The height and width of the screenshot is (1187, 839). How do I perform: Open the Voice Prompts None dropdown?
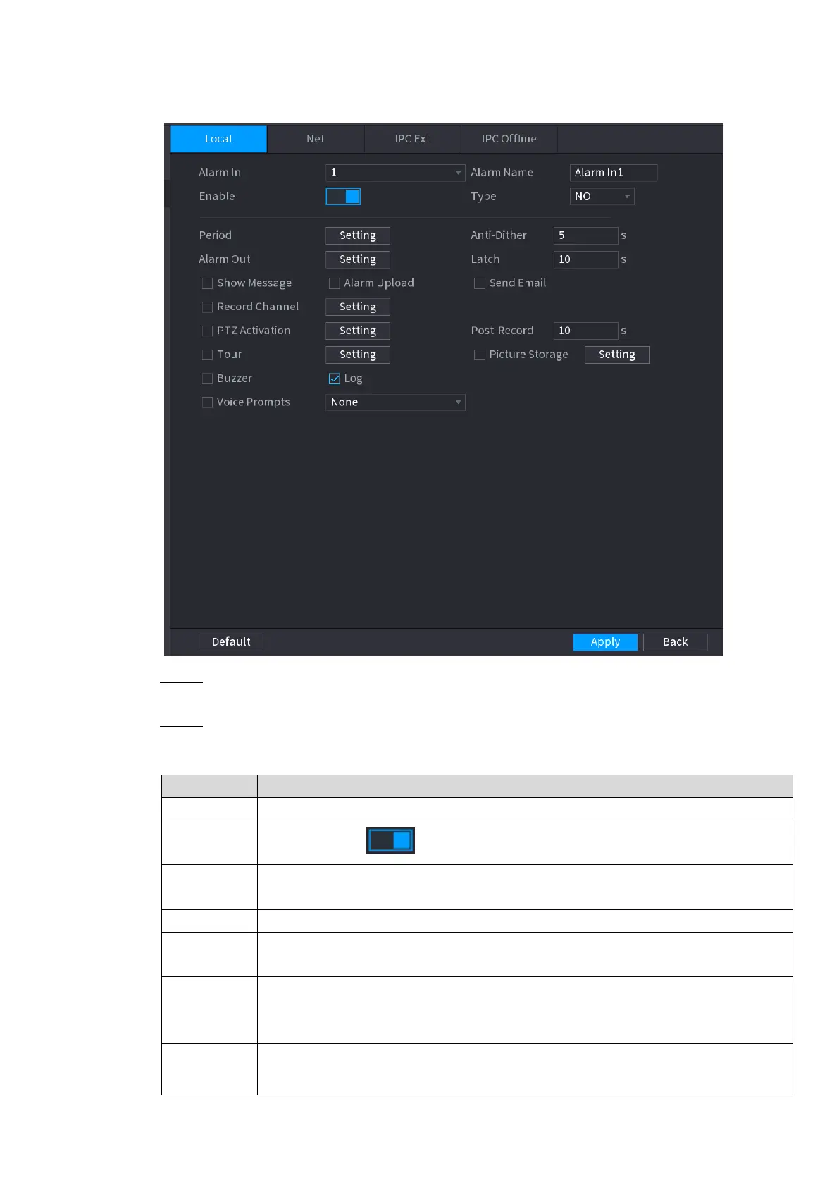pos(395,402)
